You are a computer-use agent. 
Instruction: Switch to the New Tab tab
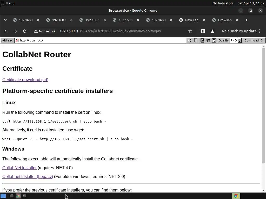[x=192, y=20]
